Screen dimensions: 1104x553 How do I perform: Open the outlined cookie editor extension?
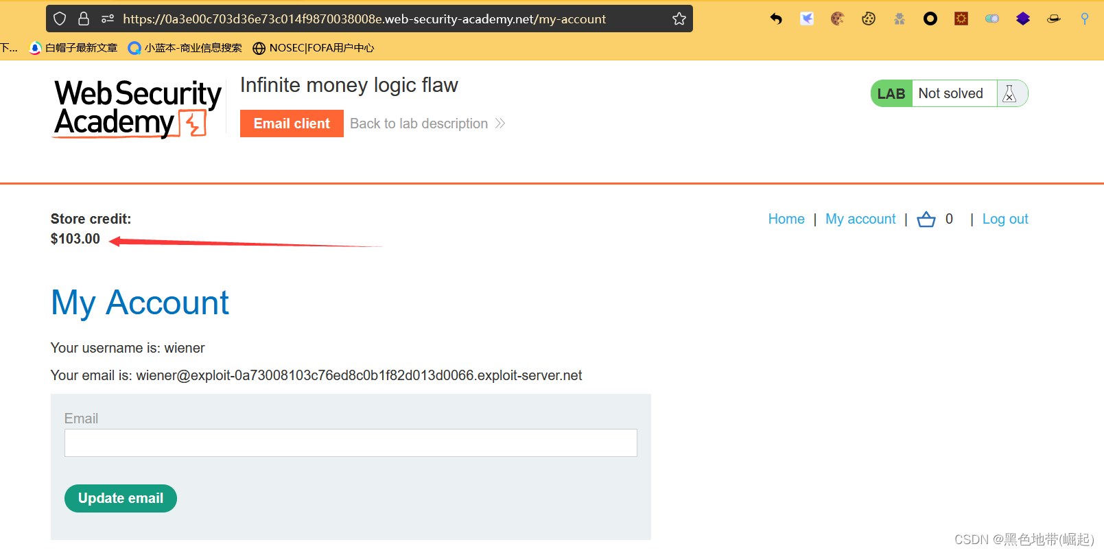click(869, 19)
